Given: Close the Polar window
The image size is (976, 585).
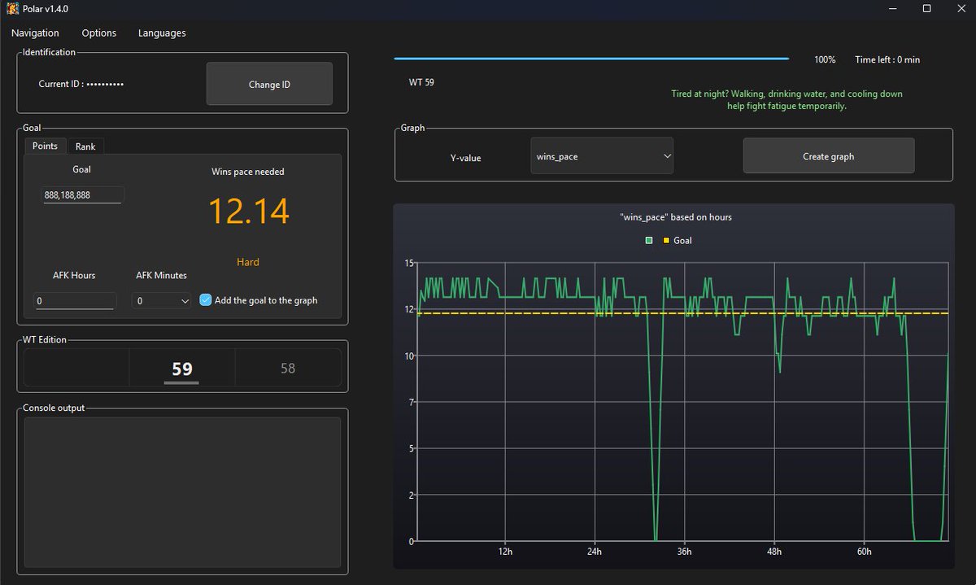Looking at the screenshot, I should (961, 8).
